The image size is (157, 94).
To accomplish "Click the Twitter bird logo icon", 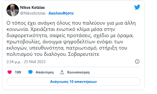I will coord(137,7).
